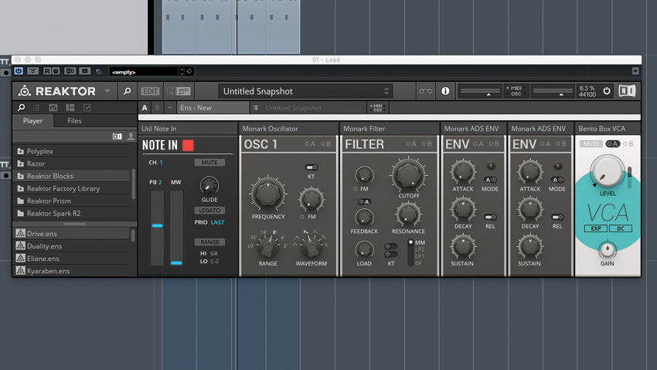
Task: Open the Reaktor main menu arrow
Action: [x=107, y=91]
